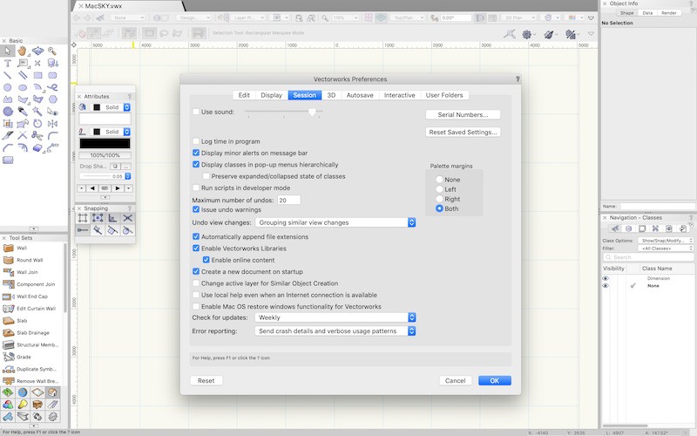Screen dimensions: 697x436
Task: Uncheck Issue undo warnings
Action: (x=196, y=209)
